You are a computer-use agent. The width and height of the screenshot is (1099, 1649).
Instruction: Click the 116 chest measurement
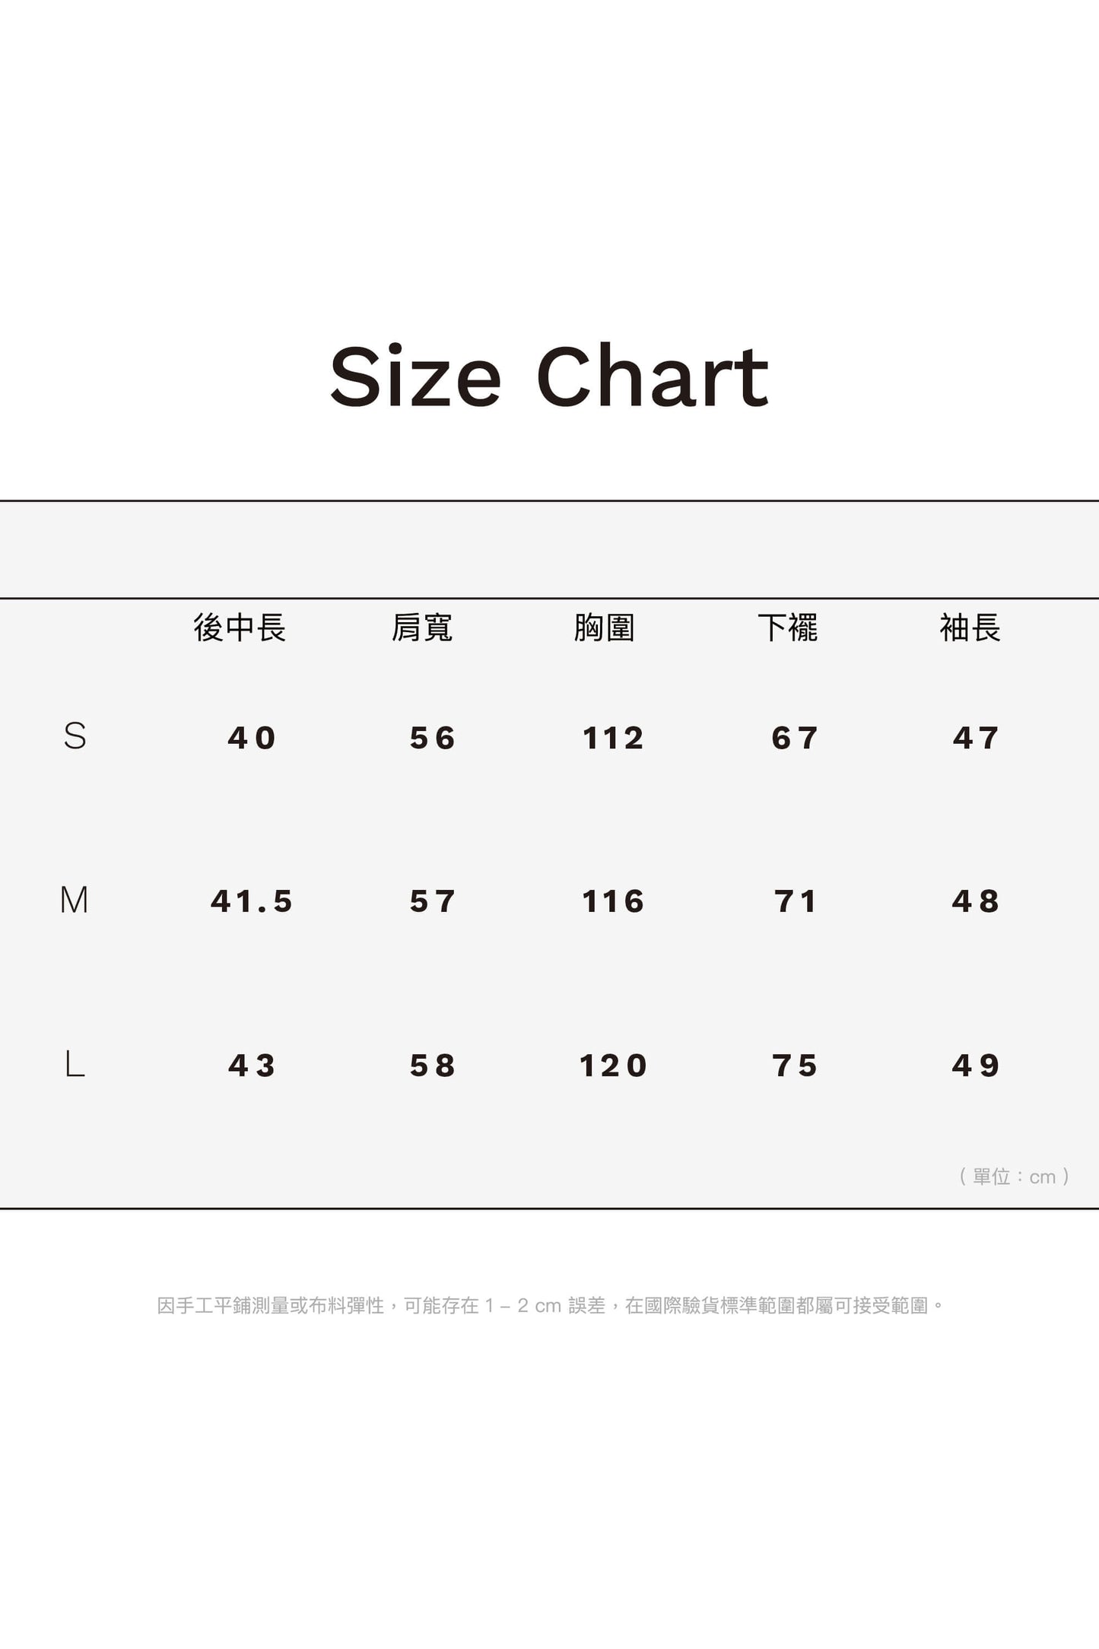pos(613,902)
